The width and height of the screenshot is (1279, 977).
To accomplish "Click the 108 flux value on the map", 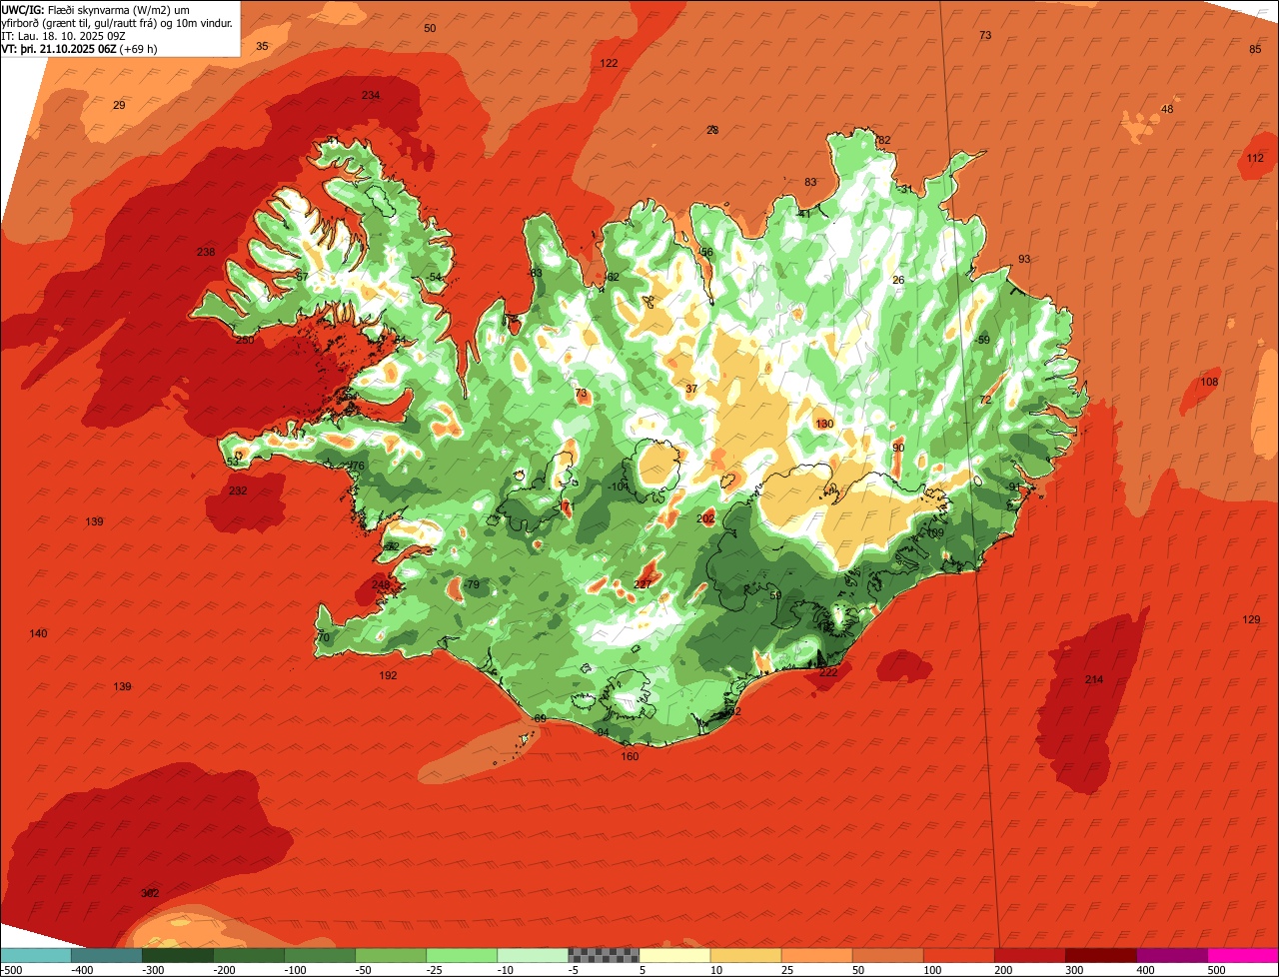I will [x=1209, y=383].
